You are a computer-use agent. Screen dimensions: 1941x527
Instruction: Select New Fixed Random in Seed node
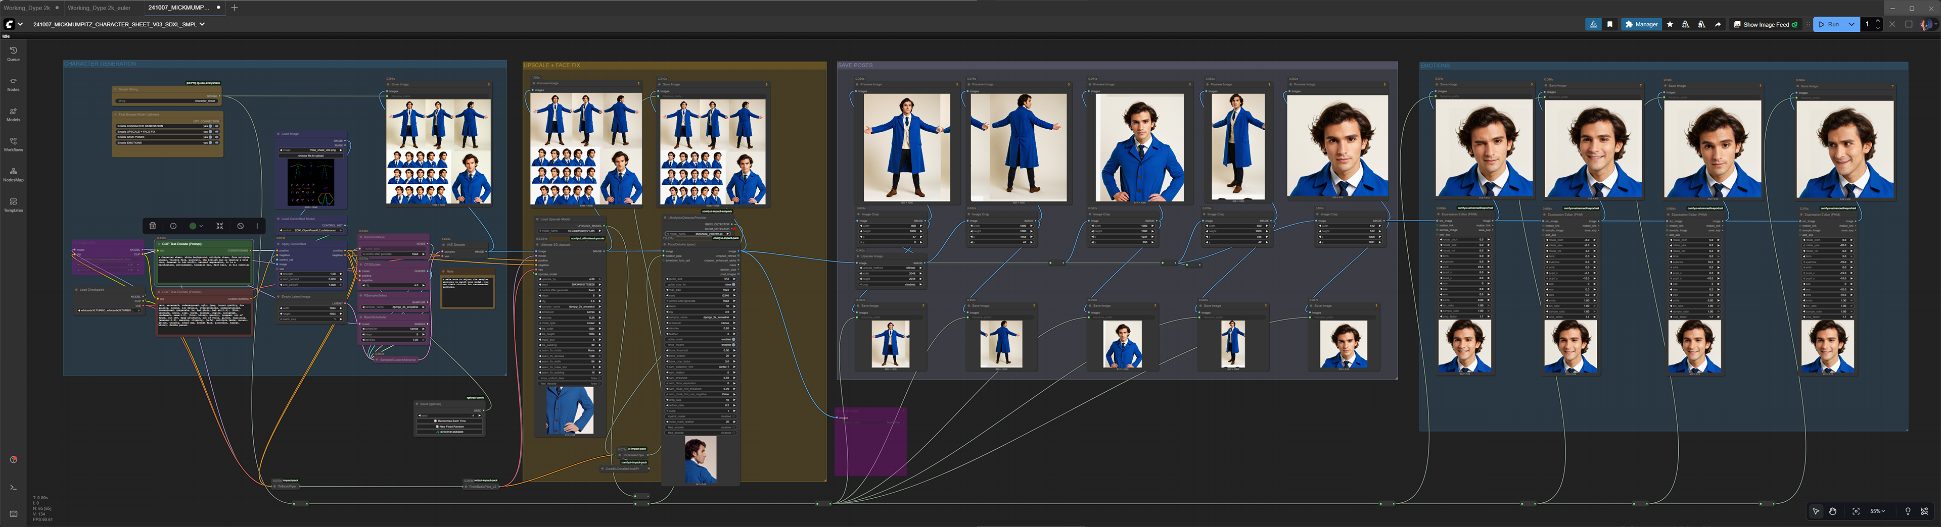coord(450,426)
